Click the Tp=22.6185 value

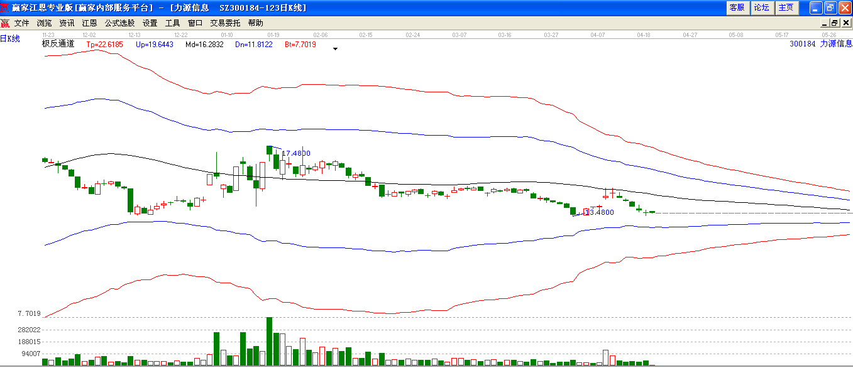tap(104, 45)
